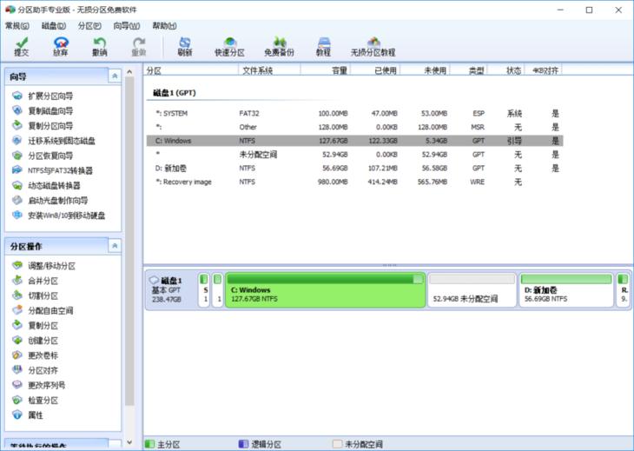Screen dimensions: 634x451
Task: Select D: 新加卷 block in disk map
Action: coord(566,290)
